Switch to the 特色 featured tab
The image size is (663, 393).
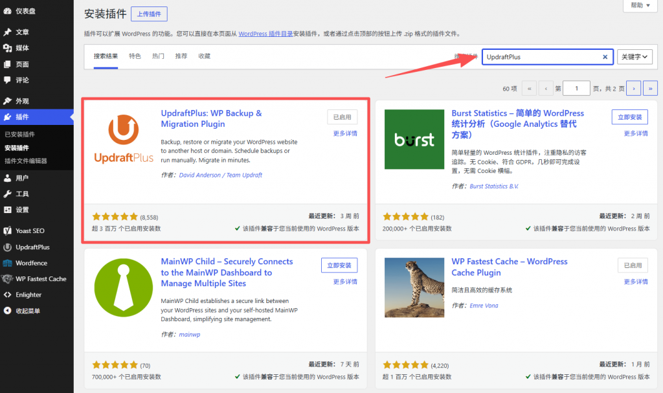[135, 56]
